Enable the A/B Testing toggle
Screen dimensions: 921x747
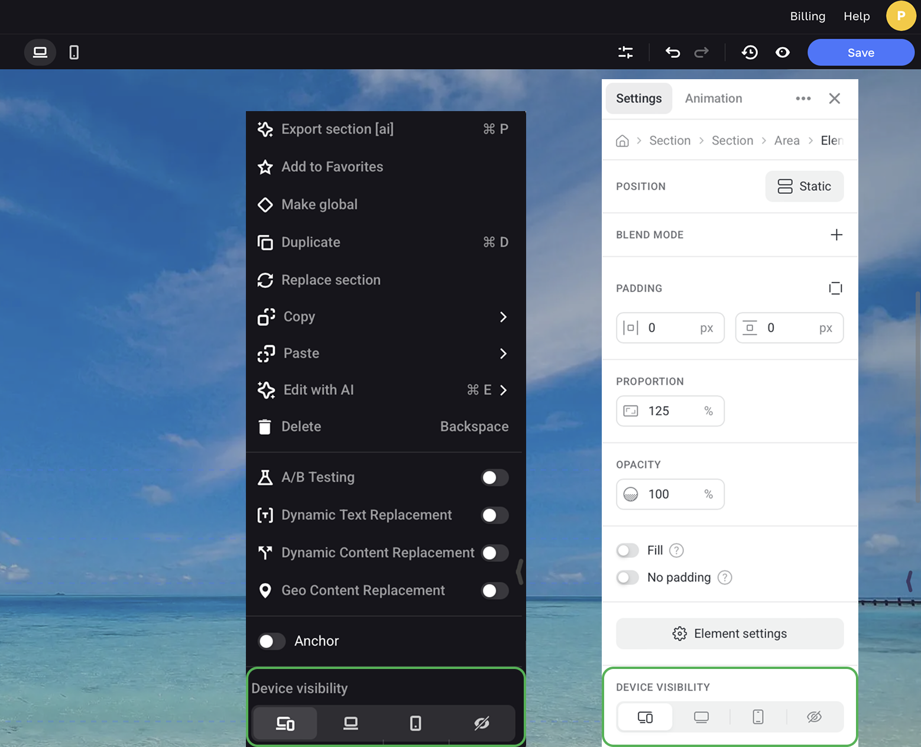tap(495, 478)
